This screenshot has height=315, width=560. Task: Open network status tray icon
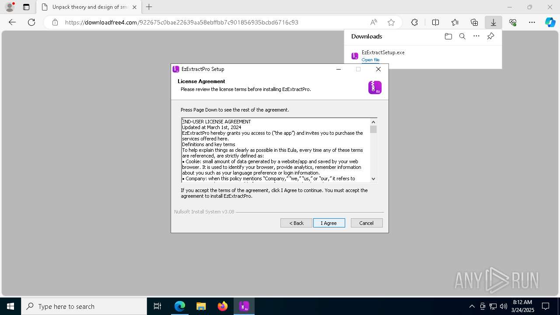(493, 306)
